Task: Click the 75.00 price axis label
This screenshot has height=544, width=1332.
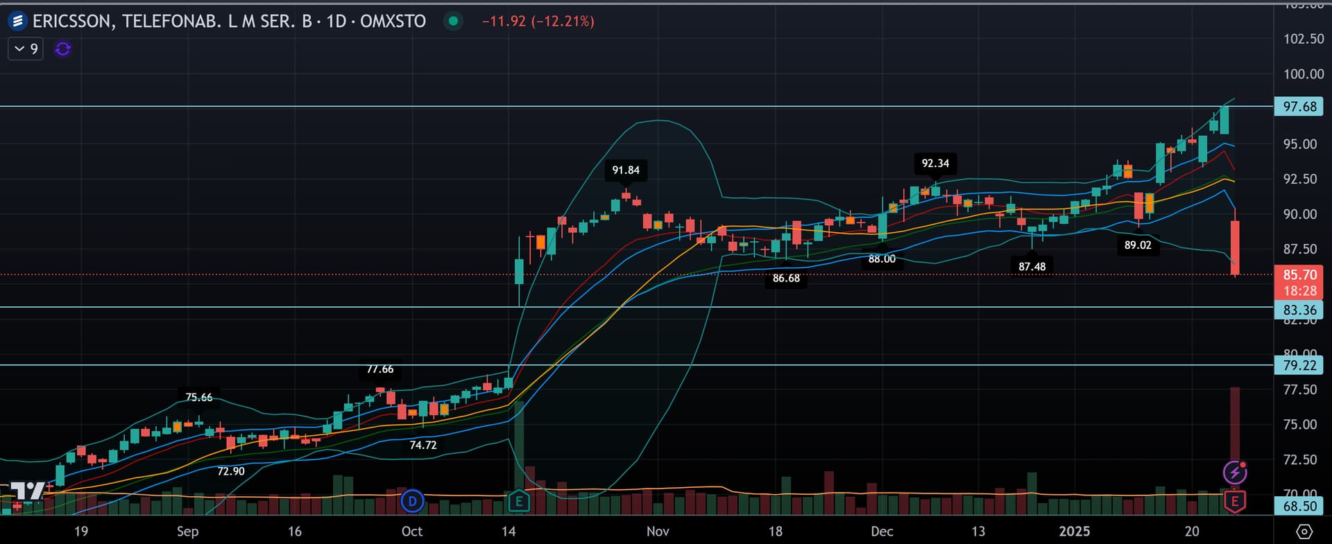Action: (1300, 424)
